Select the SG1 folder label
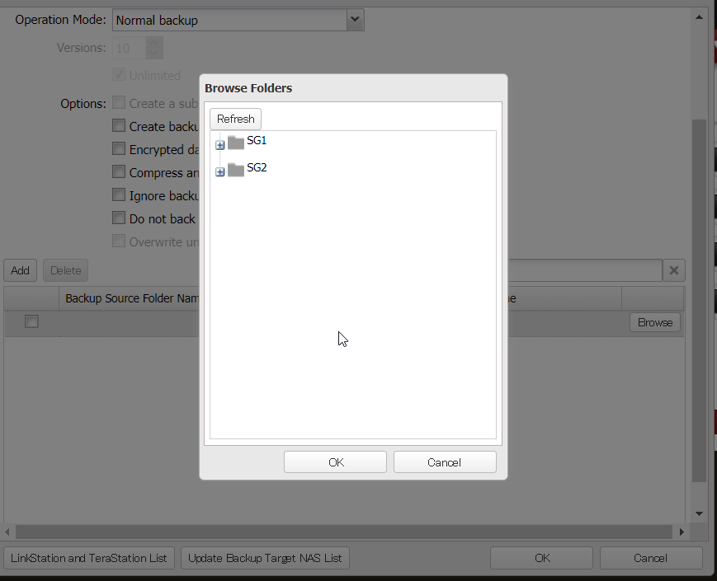The image size is (717, 581). (257, 140)
